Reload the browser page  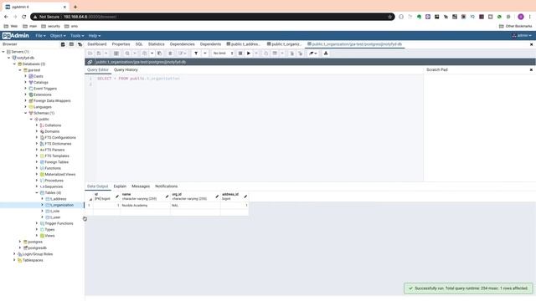pos(24,17)
